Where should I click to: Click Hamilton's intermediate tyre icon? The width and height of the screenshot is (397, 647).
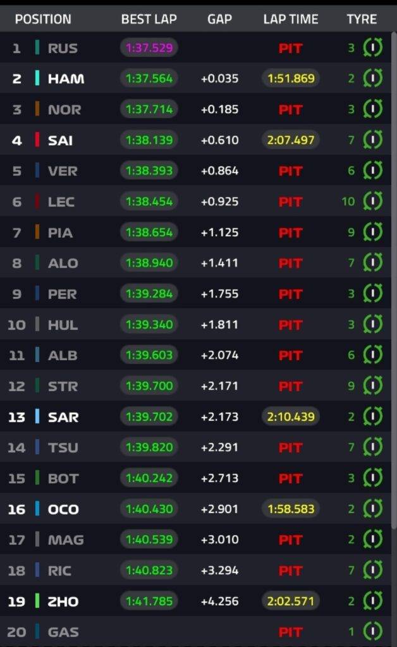pyautogui.click(x=373, y=78)
